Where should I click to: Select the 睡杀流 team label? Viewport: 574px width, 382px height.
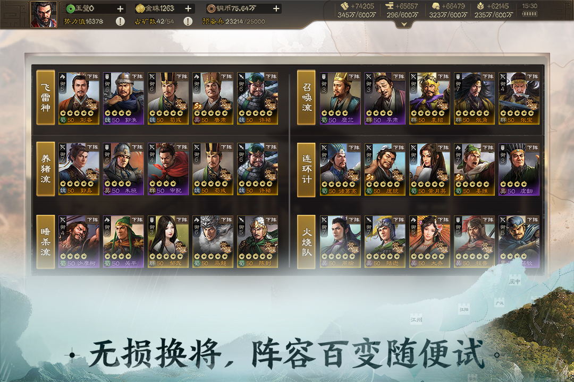tap(46, 242)
